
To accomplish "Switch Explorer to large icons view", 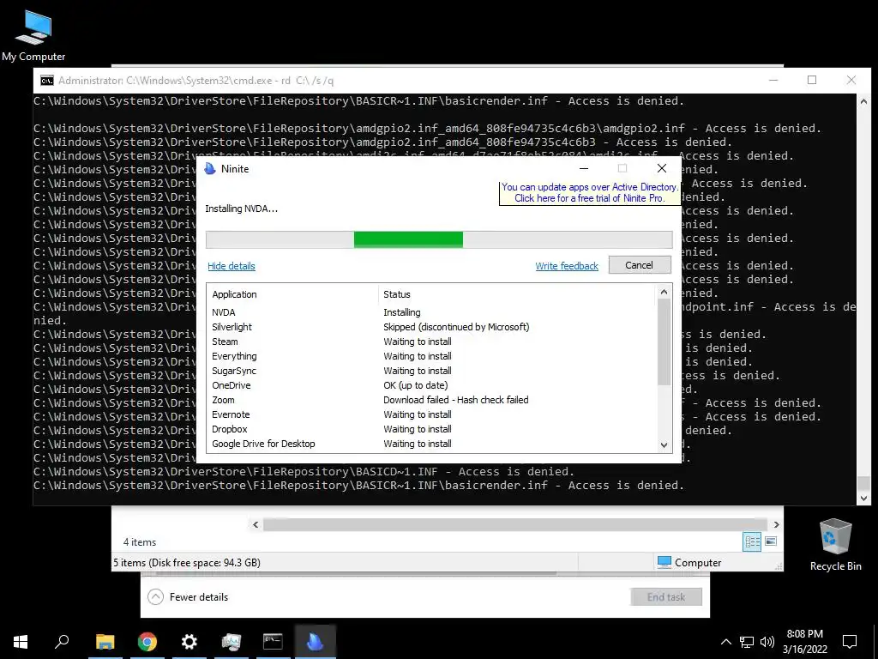I will [771, 541].
